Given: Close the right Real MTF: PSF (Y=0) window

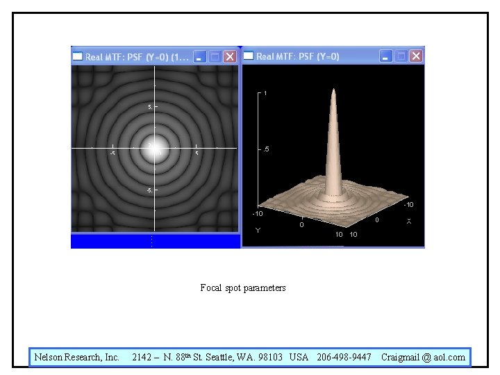Looking at the screenshot, I should pyautogui.click(x=416, y=56).
